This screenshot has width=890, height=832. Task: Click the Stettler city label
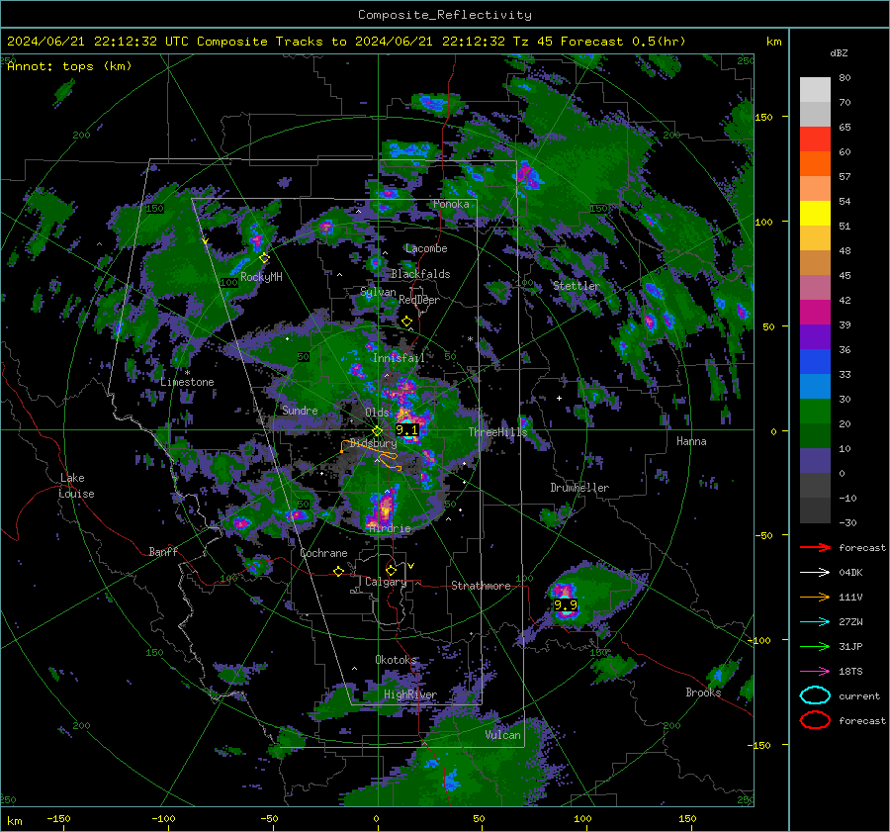[x=577, y=286]
